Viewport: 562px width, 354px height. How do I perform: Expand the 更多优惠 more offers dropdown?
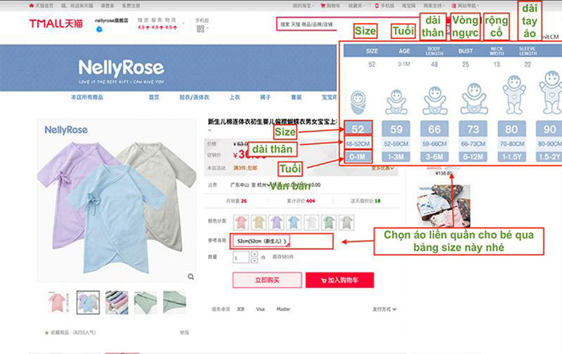point(383,168)
